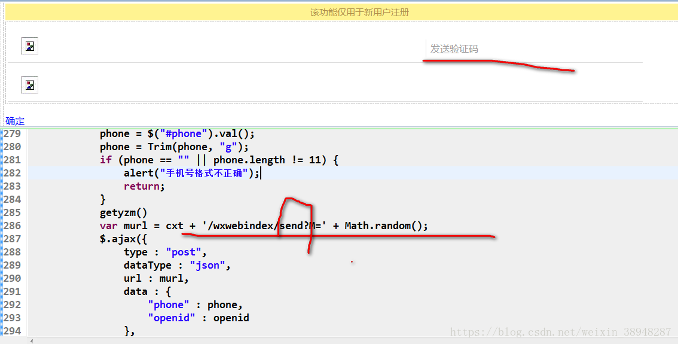Screen dimensions: 678x344
Task: Click the alert("手机号格式不正确") statement
Action: pos(191,173)
